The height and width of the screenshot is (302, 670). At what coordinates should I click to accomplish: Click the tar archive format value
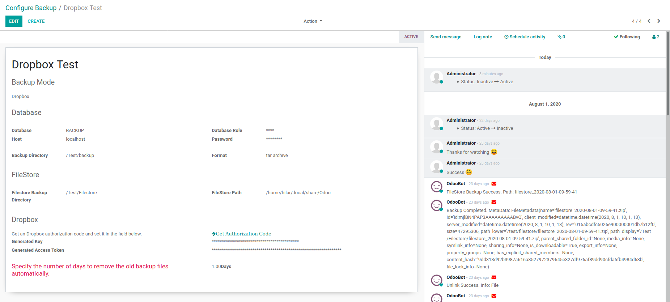[277, 156]
